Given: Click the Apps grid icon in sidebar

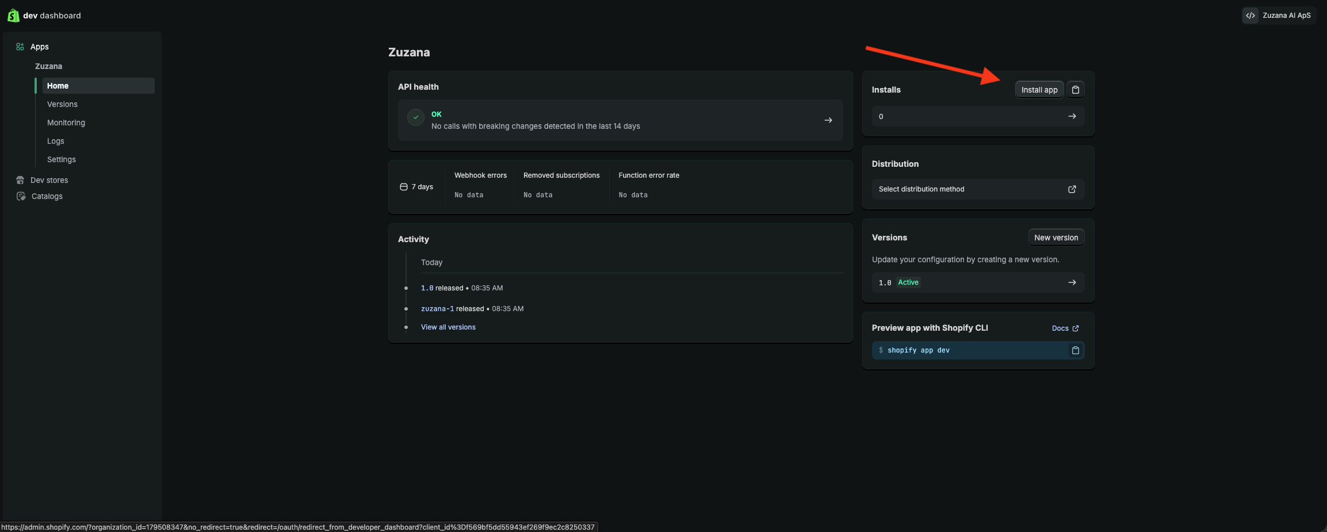Looking at the screenshot, I should [x=20, y=47].
